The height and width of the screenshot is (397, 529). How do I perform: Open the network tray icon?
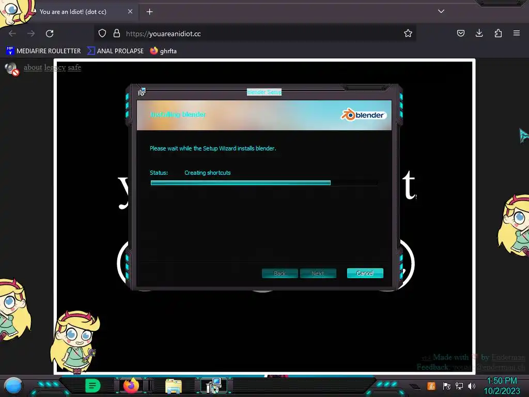click(459, 386)
